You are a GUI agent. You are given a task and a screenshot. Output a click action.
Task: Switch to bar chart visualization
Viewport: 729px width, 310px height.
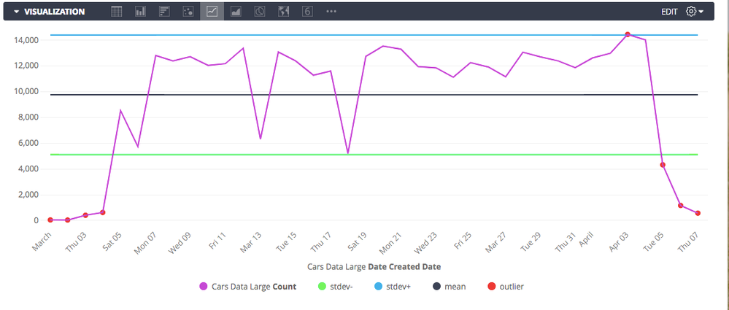coord(164,12)
